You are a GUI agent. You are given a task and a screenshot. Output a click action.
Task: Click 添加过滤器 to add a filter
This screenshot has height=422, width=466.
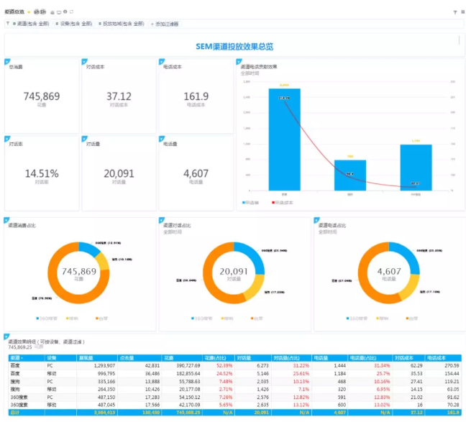point(167,24)
